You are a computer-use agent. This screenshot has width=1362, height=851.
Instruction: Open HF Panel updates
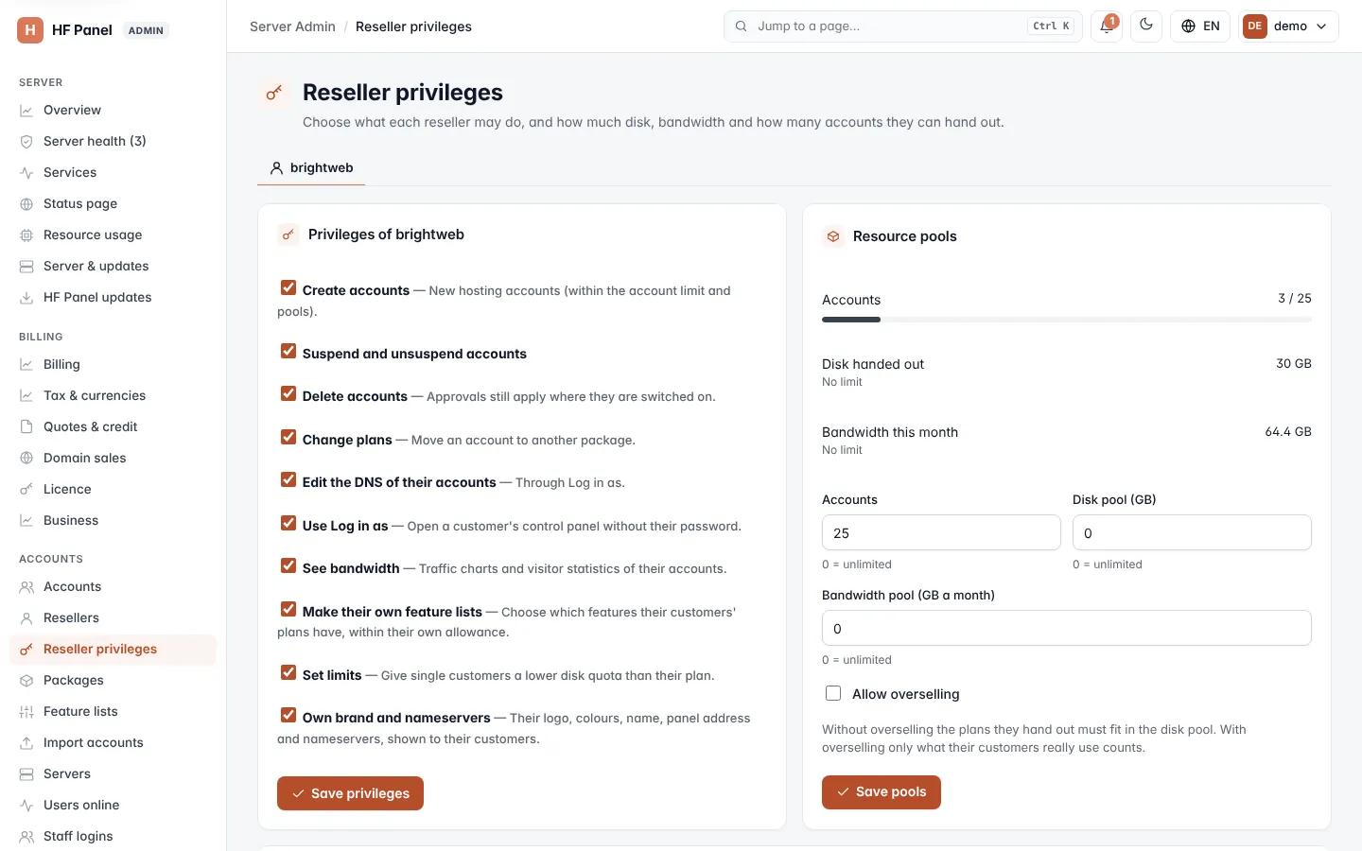[113, 297]
